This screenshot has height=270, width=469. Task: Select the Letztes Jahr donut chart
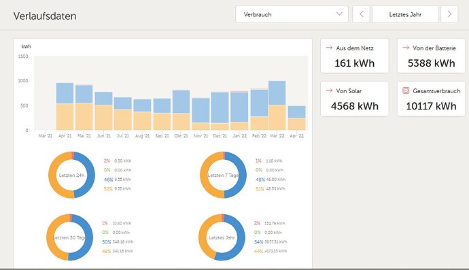pyautogui.click(x=222, y=237)
